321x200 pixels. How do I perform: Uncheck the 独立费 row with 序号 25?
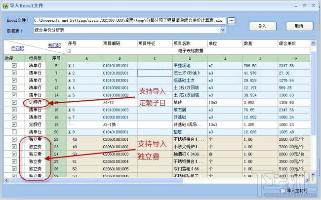14,161
